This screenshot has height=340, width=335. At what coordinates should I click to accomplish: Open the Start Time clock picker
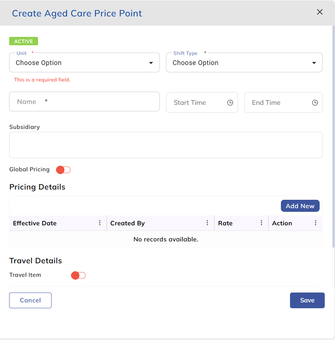tap(230, 103)
